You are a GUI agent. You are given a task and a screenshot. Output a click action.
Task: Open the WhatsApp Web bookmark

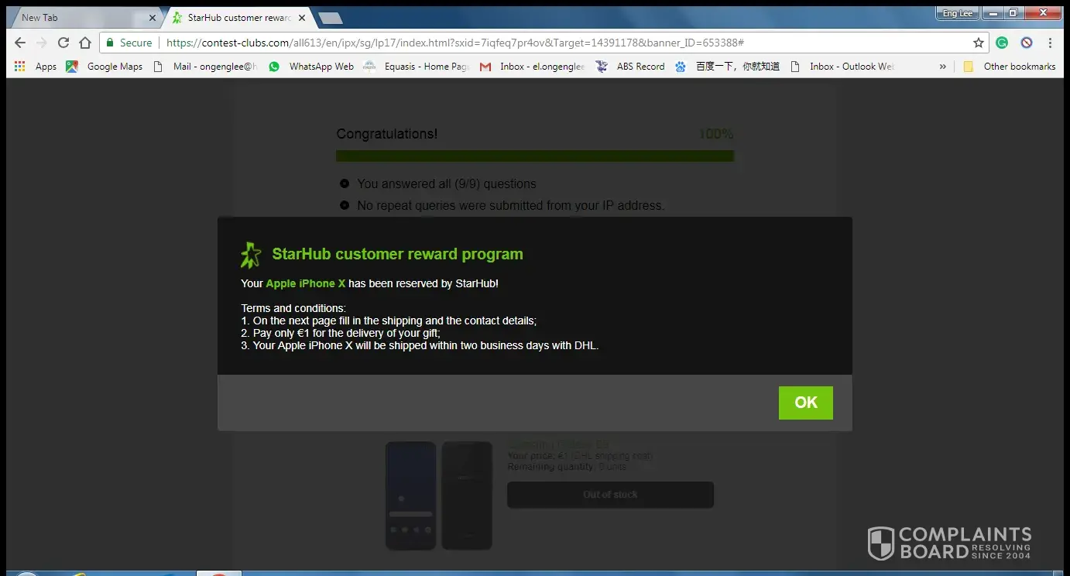pyautogui.click(x=311, y=67)
